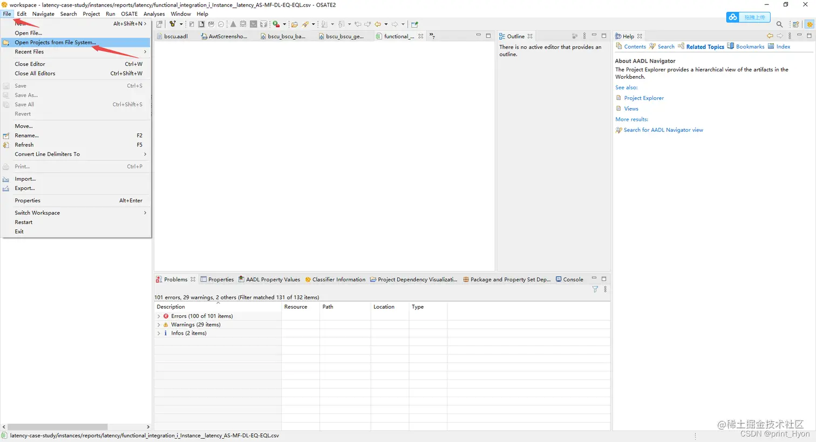Click the pen highlighter icon in toolbar

(305, 24)
